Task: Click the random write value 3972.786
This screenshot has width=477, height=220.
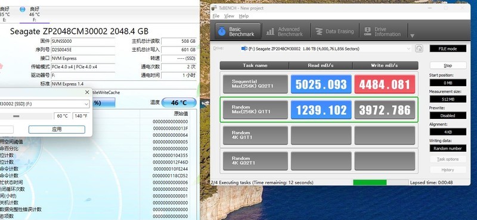Action: tap(385, 110)
